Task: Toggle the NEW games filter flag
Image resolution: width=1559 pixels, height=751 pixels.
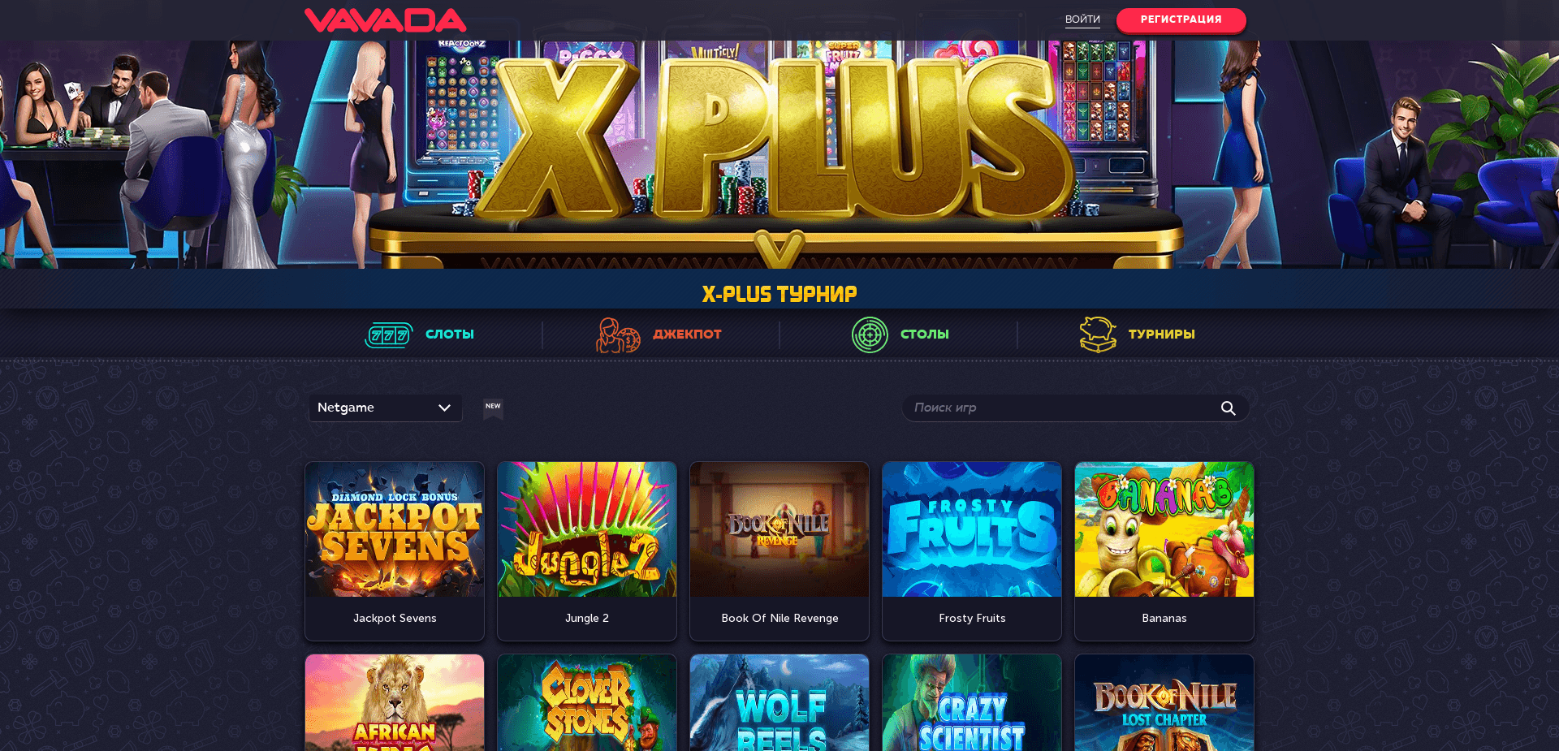Action: [493, 408]
